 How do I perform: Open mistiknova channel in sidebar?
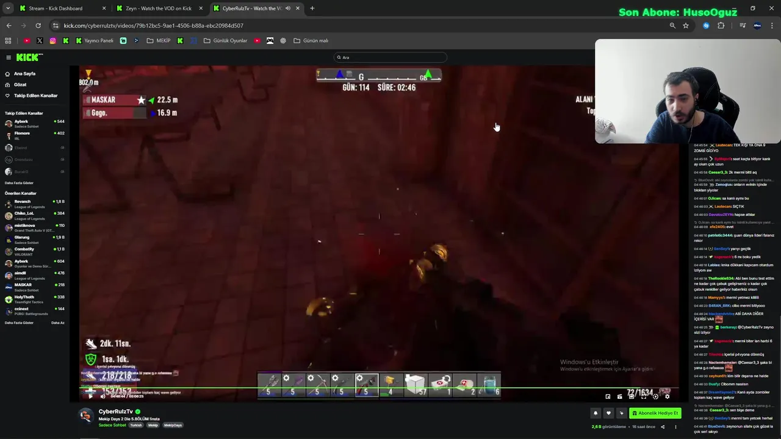coord(35,227)
